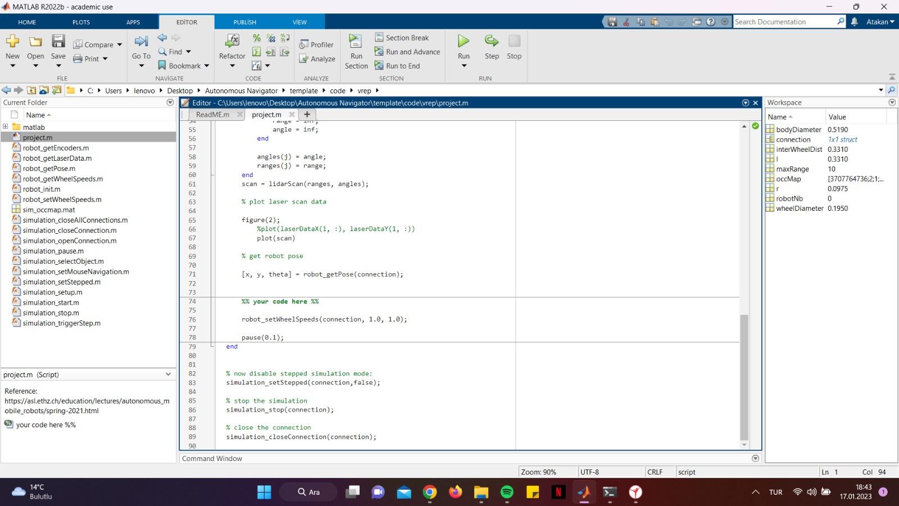The image size is (899, 506).
Task: Expand the Compare dropdown menu
Action: 119,44
